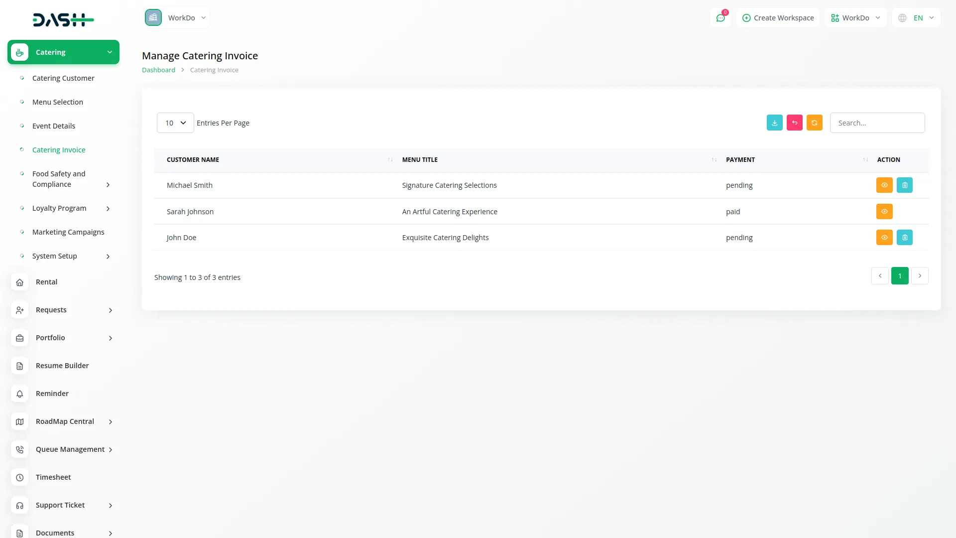
Task: Follow the Dashboard breadcrumb link
Action: [158, 70]
